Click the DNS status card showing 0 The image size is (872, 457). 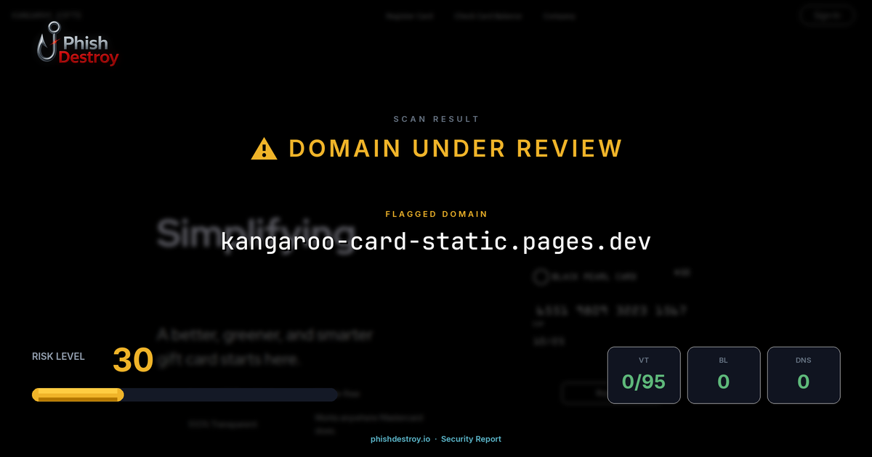[804, 374]
